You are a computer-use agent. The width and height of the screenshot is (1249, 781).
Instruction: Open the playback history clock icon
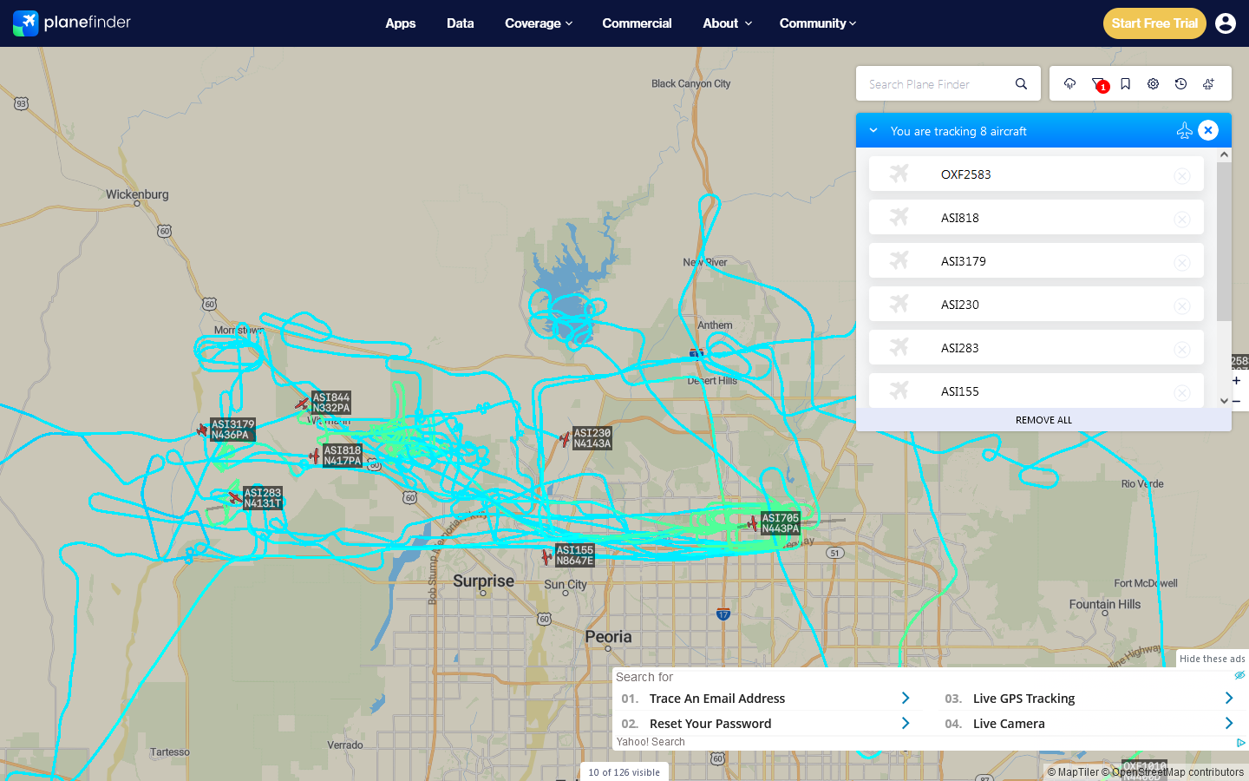tap(1180, 84)
